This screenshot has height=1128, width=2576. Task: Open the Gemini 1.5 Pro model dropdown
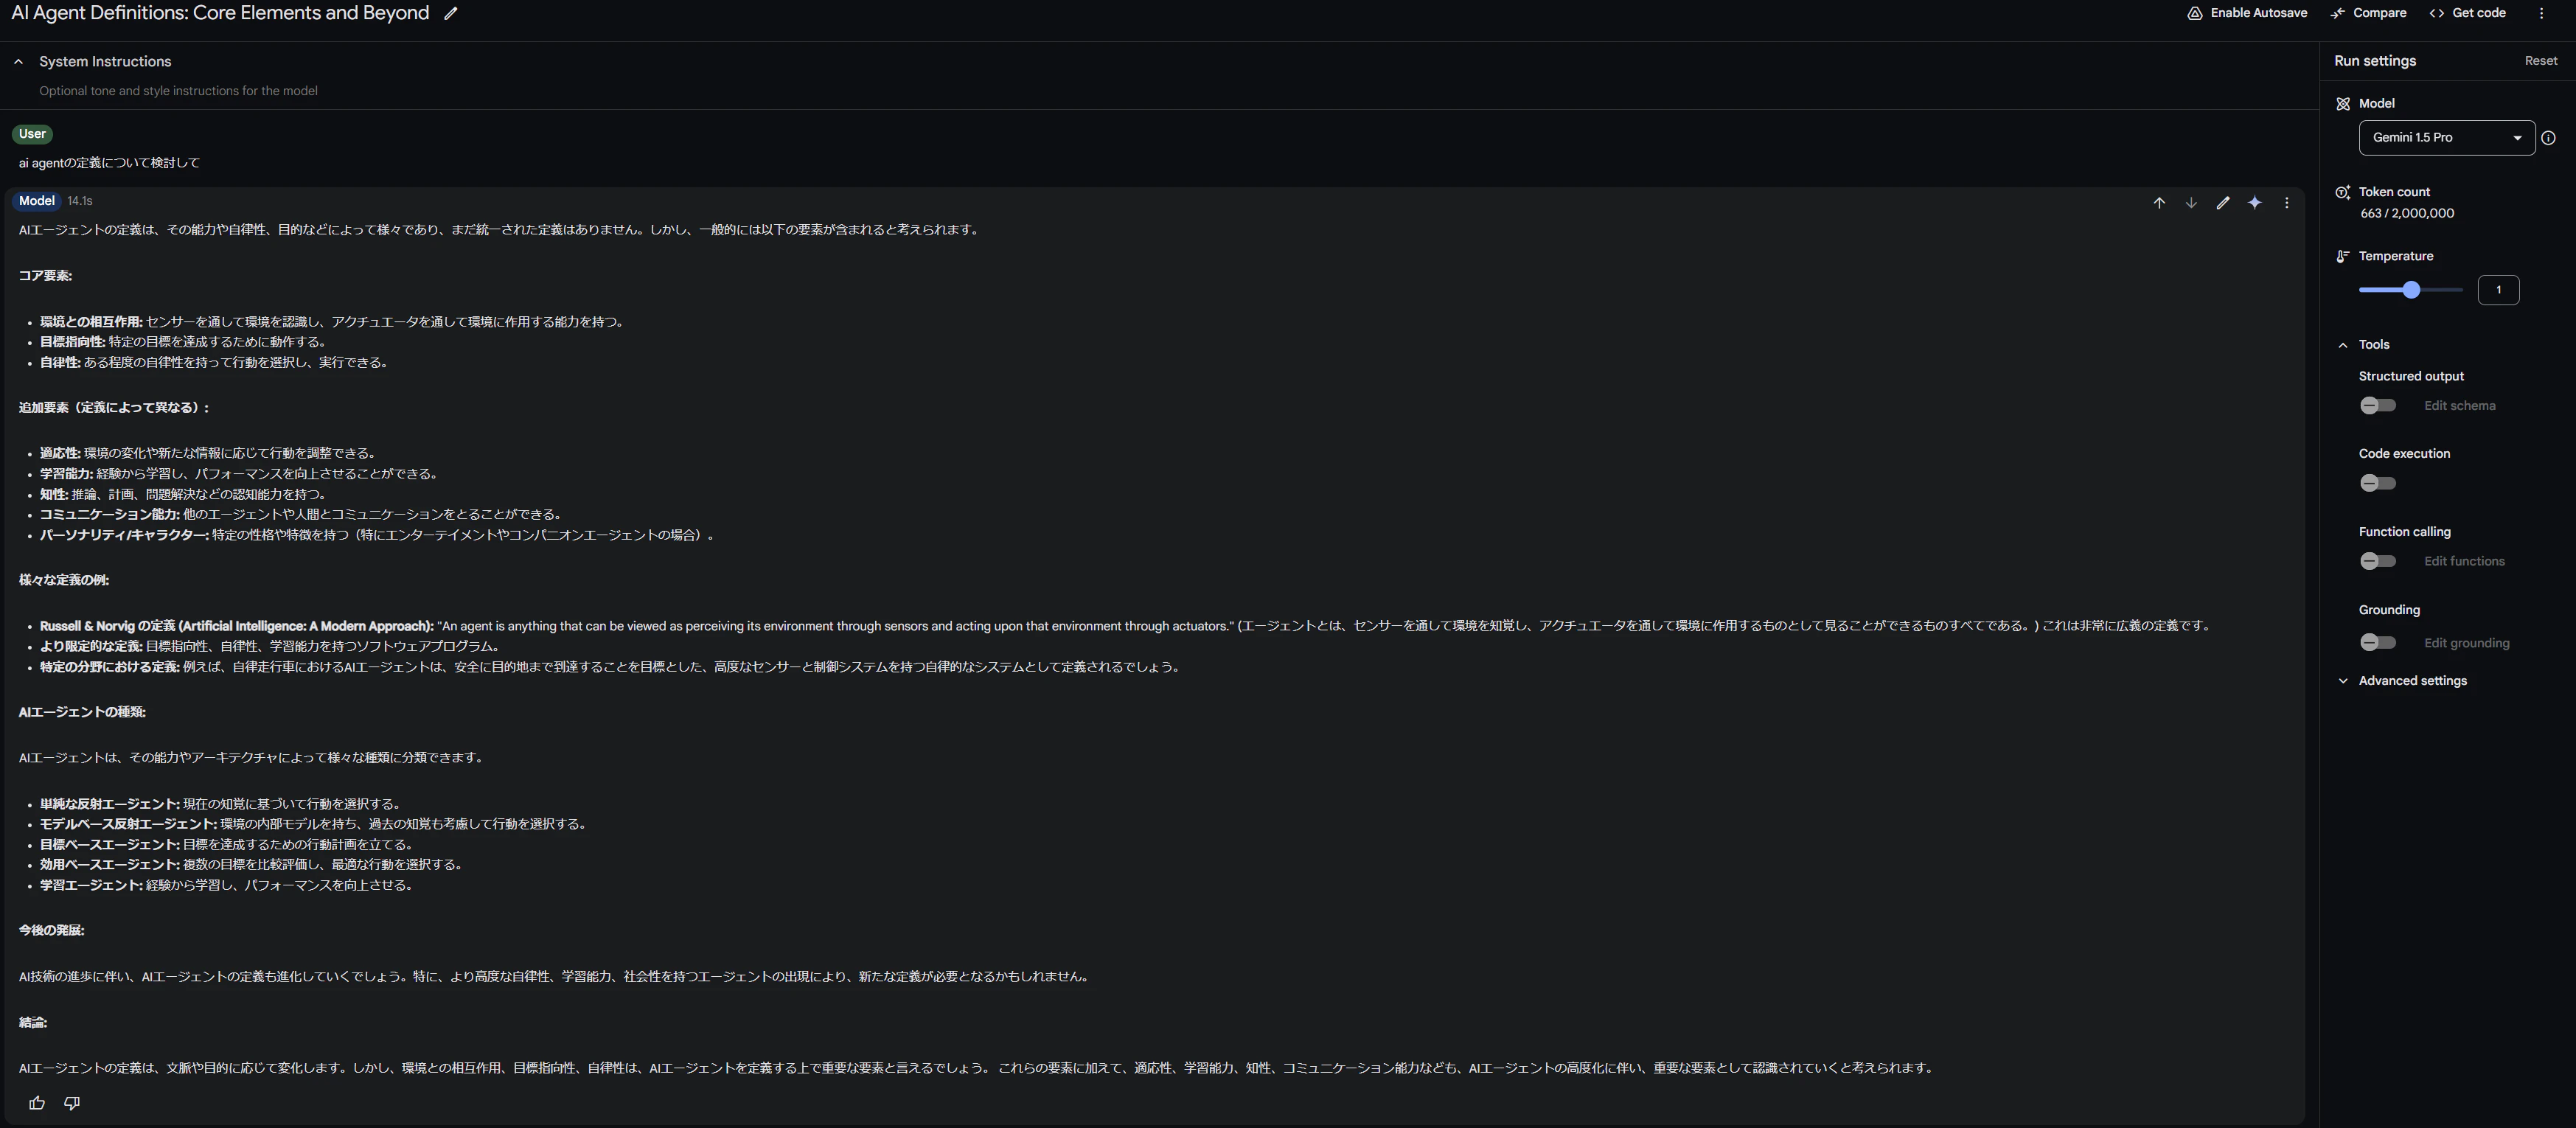point(2446,138)
